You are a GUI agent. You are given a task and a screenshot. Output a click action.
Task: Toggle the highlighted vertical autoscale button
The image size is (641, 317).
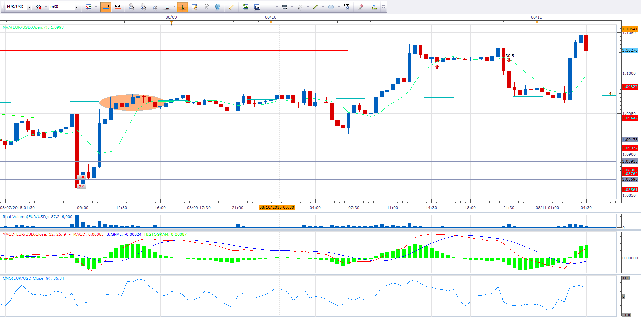182,7
